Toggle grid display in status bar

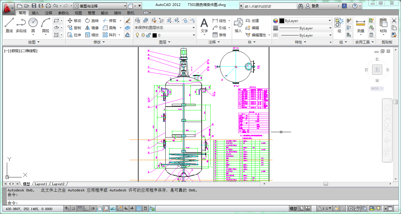point(80,209)
